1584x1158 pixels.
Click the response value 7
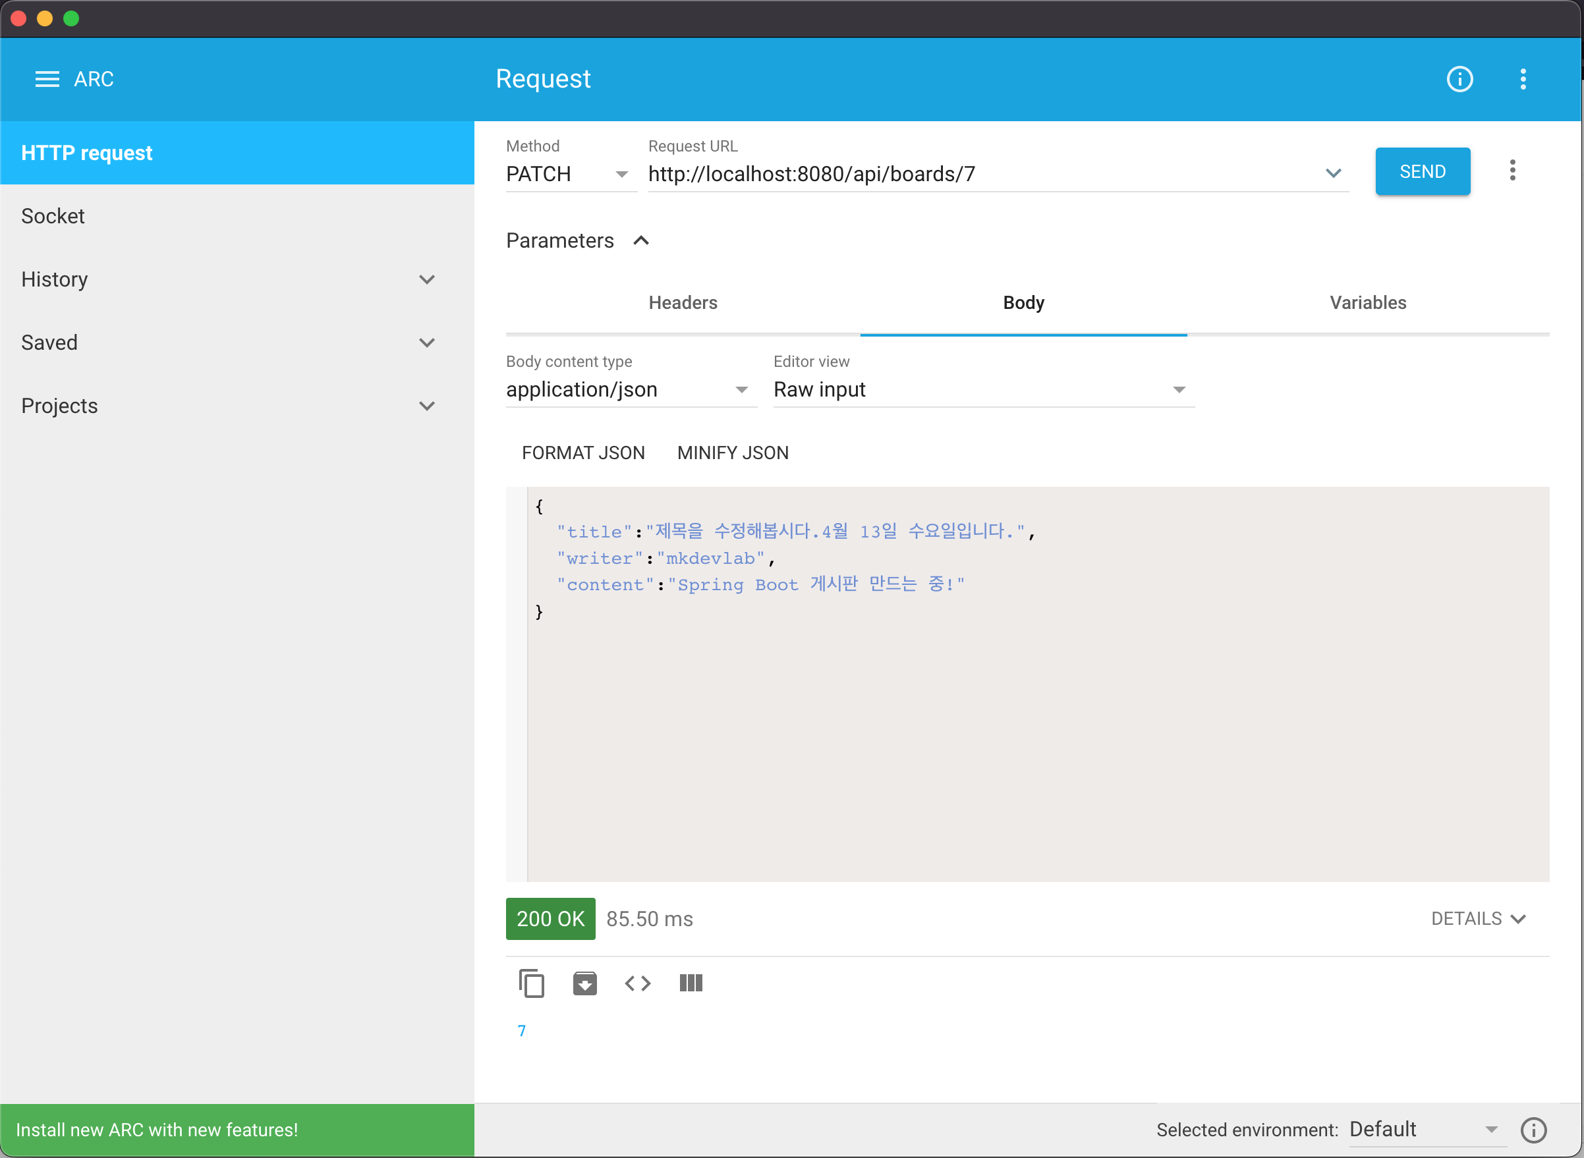(521, 1030)
